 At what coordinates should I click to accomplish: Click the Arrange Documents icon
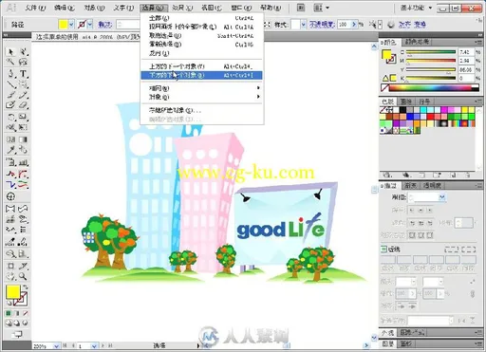pyautogui.click(x=321, y=8)
